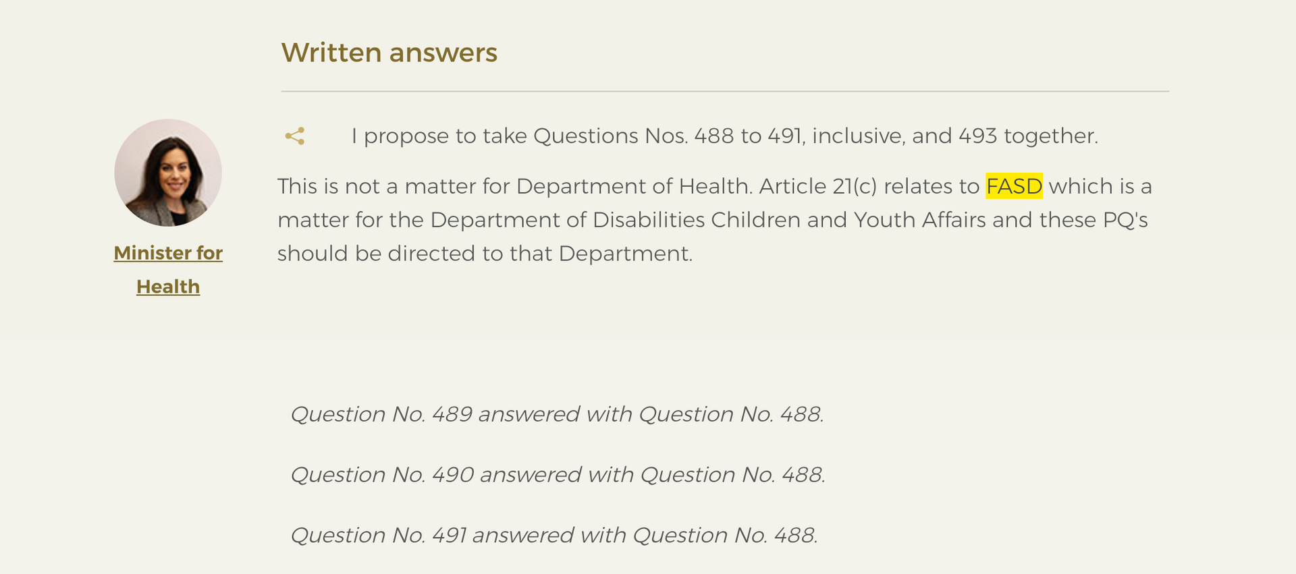Click the Question No. 489 answered note
Viewport: 1296px width, 574px height.
coord(557,414)
